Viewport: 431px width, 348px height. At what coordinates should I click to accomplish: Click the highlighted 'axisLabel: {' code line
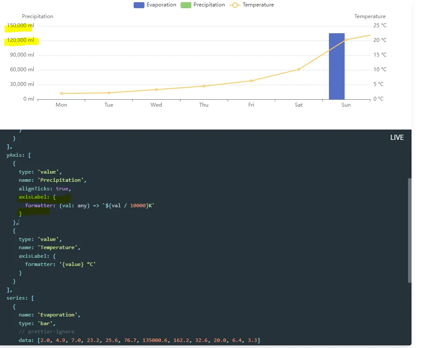[37, 197]
